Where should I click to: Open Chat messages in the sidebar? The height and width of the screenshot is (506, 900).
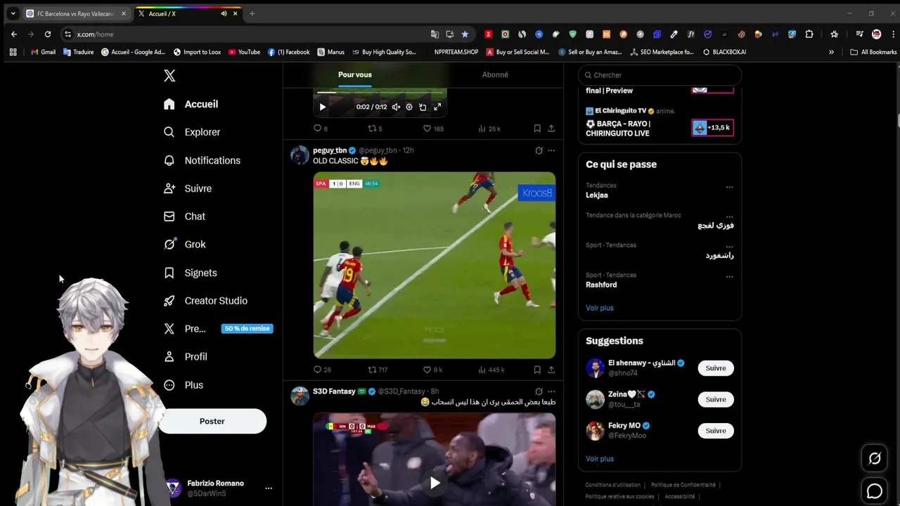click(185, 216)
